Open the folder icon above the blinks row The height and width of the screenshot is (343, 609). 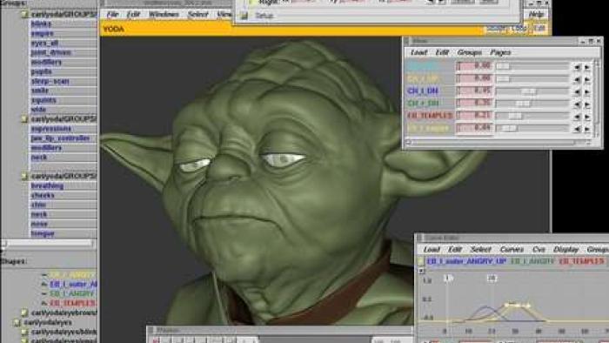click(25, 15)
